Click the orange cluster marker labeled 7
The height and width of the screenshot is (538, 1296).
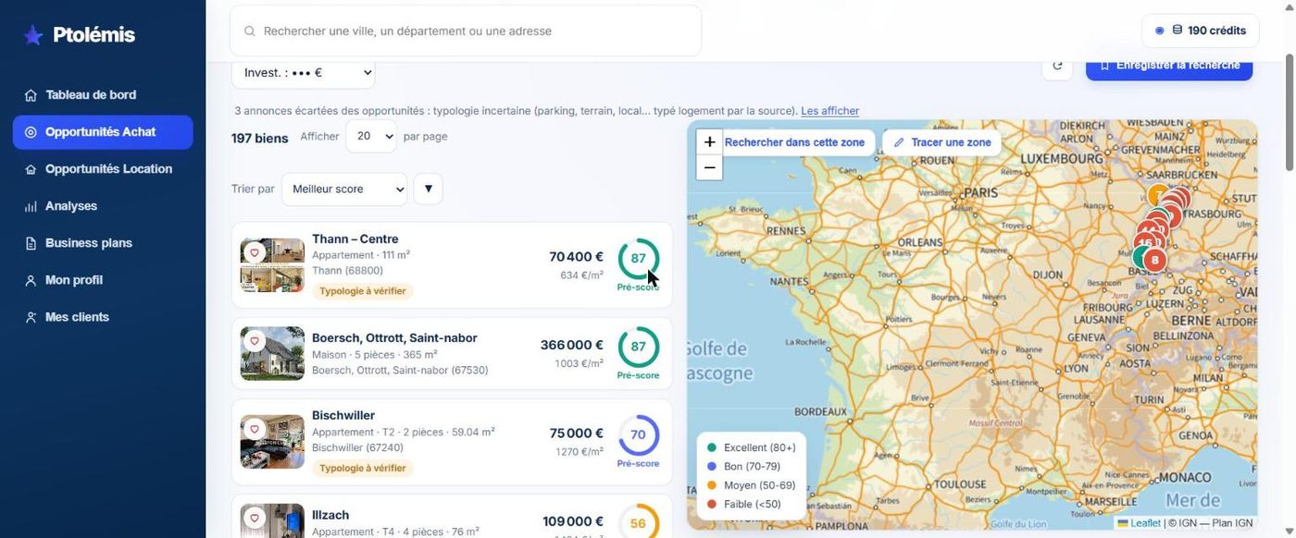[x=1157, y=195]
